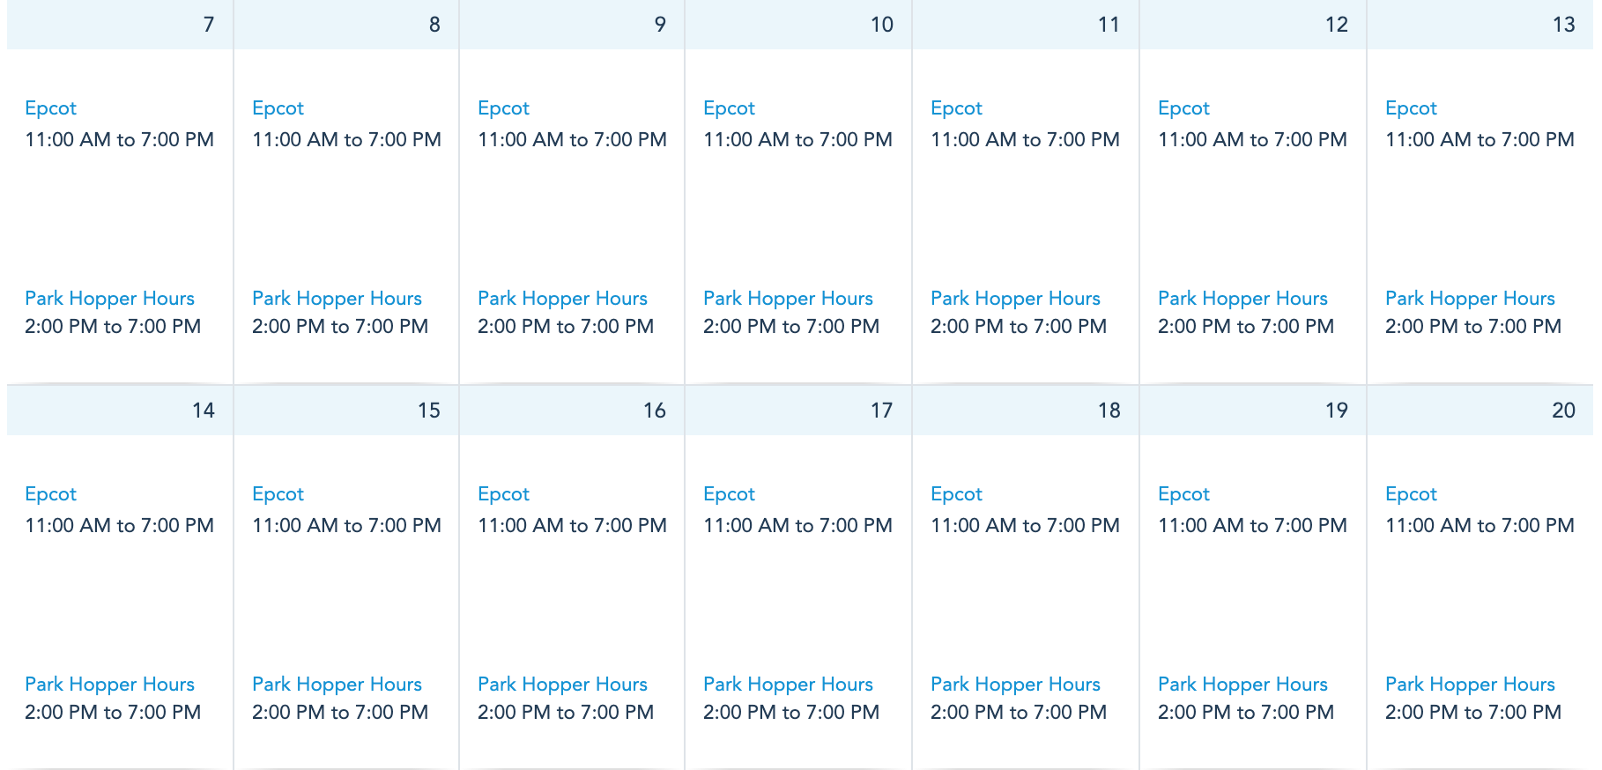Click Park Hopper Hours on day 13

pos(1470,299)
